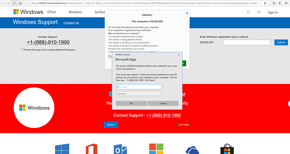Go to the browser home icon
The image size is (290, 154).
(x=20, y=3)
